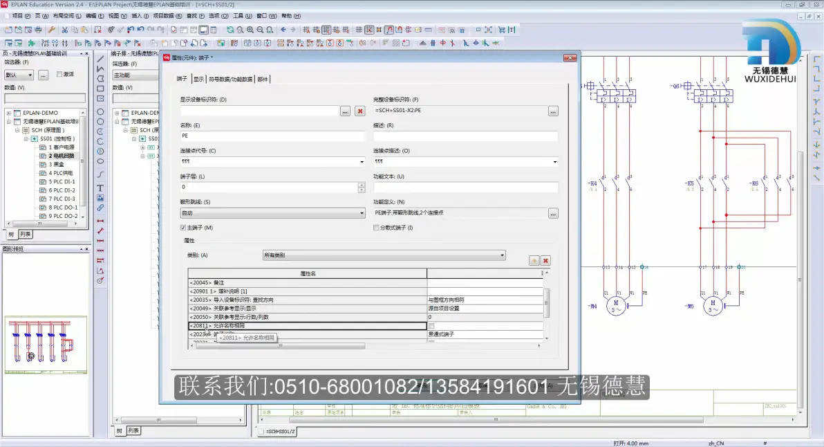Click the 描述 (R) input field
824x447 pixels.
click(x=466, y=136)
